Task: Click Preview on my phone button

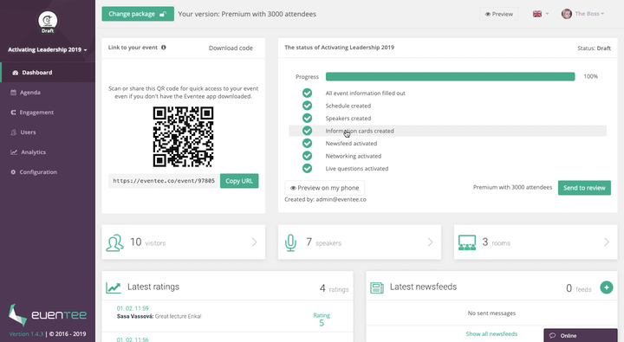Action: [324, 188]
